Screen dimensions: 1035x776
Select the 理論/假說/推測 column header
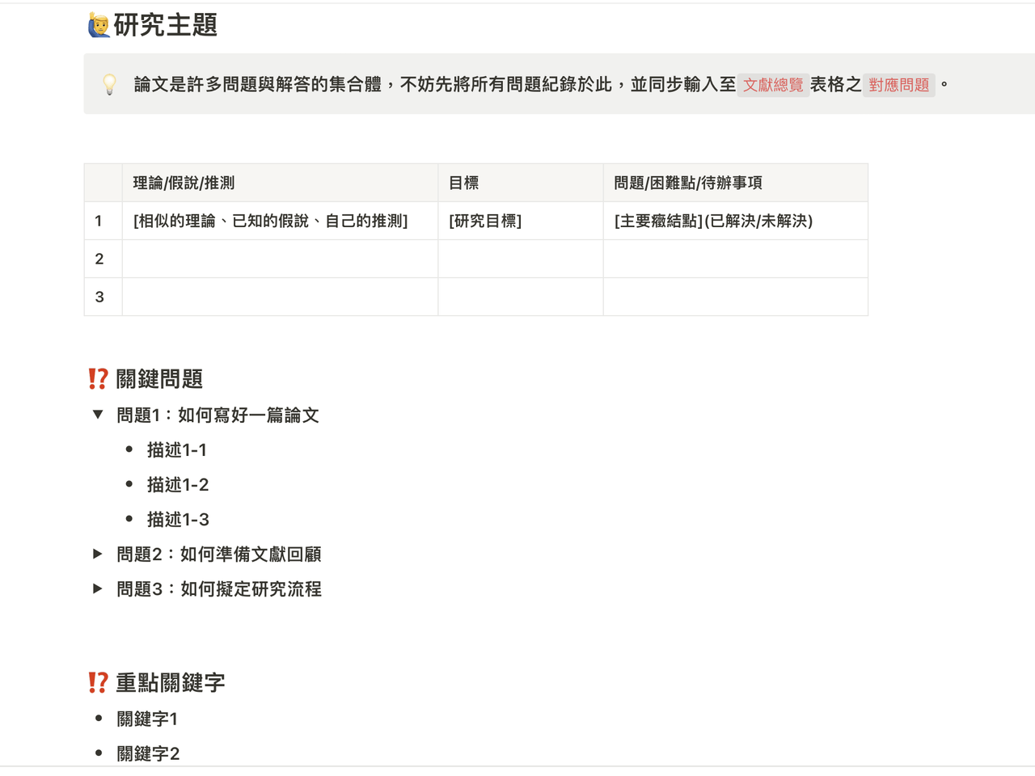pyautogui.click(x=280, y=183)
